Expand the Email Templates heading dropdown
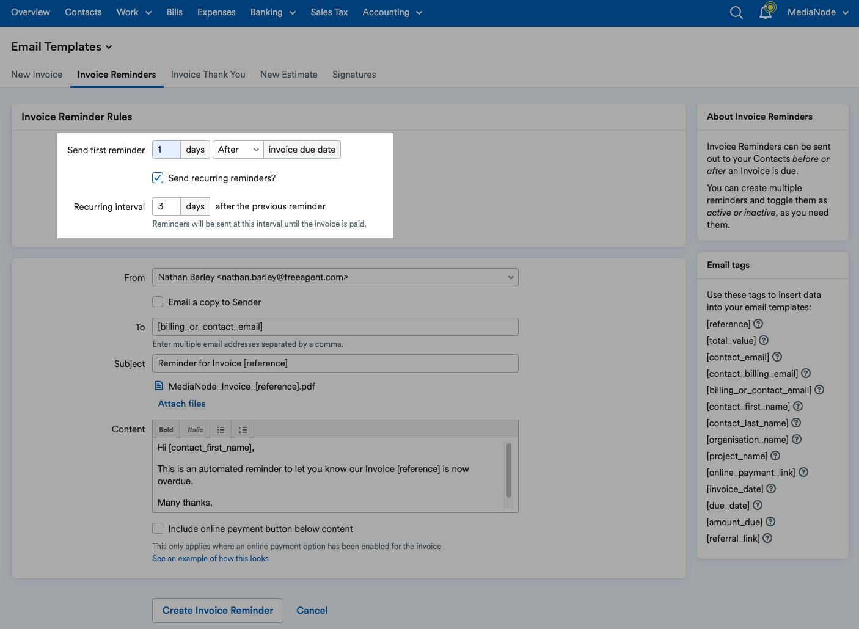 (62, 47)
